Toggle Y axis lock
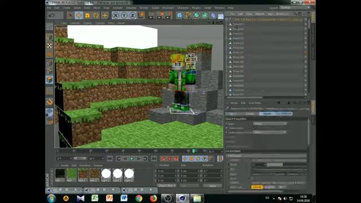This screenshot has height=203, width=361. pos(124,15)
